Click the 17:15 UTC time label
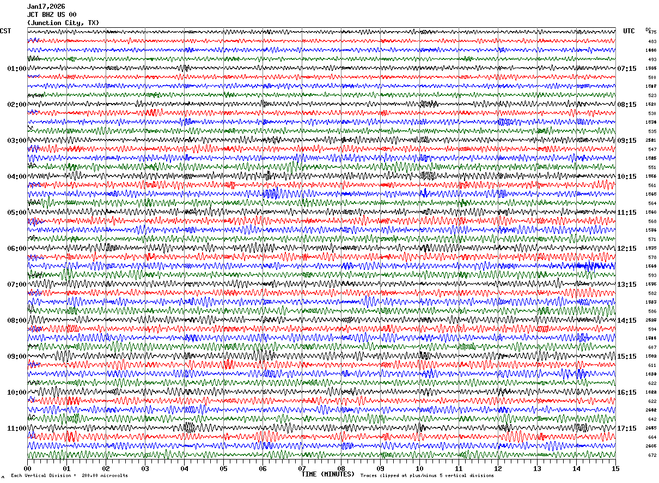The width and height of the screenshot is (659, 483). [x=627, y=428]
